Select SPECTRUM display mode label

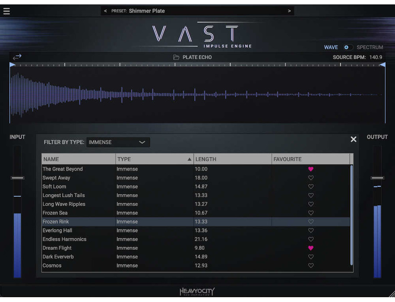click(x=370, y=47)
